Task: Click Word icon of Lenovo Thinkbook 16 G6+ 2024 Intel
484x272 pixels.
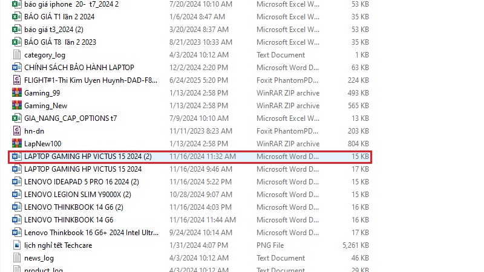Action: click(17, 232)
